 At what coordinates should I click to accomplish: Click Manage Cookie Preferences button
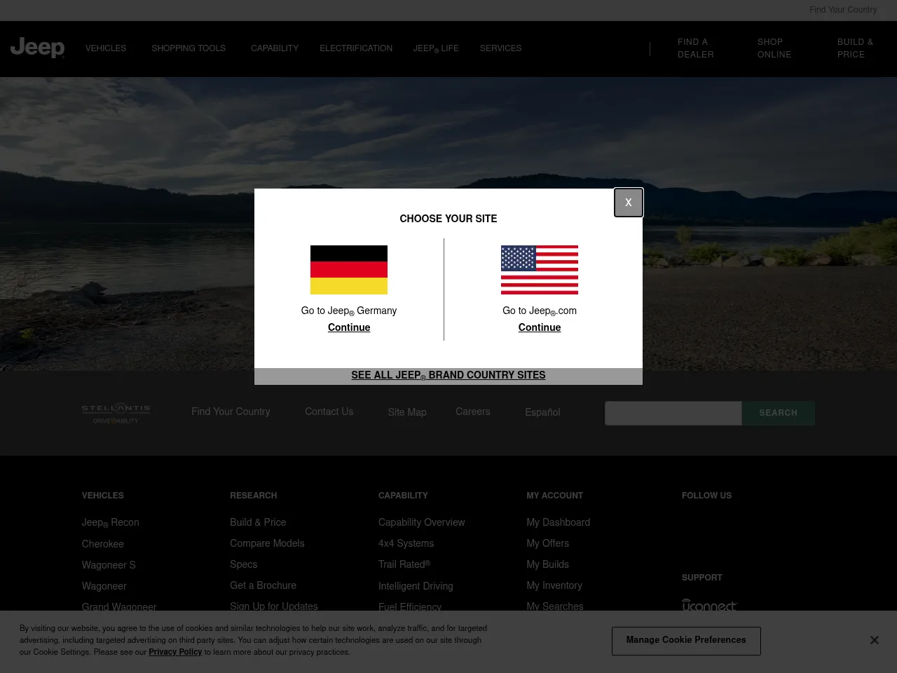[686, 641]
